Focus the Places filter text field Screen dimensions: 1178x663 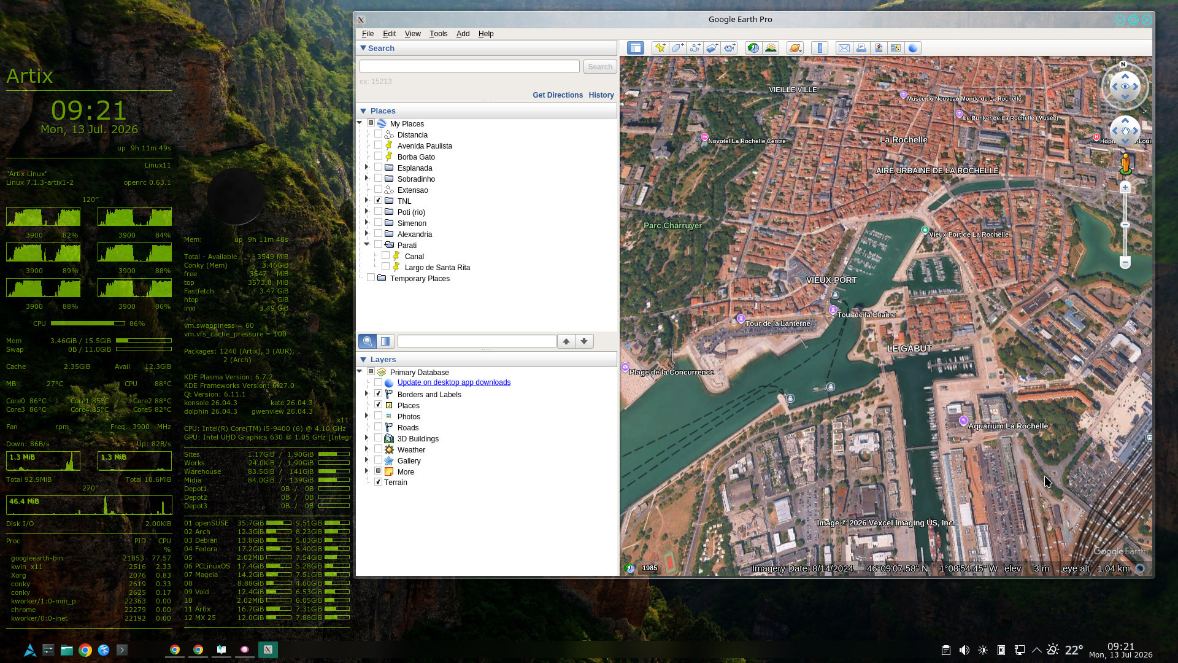(477, 341)
